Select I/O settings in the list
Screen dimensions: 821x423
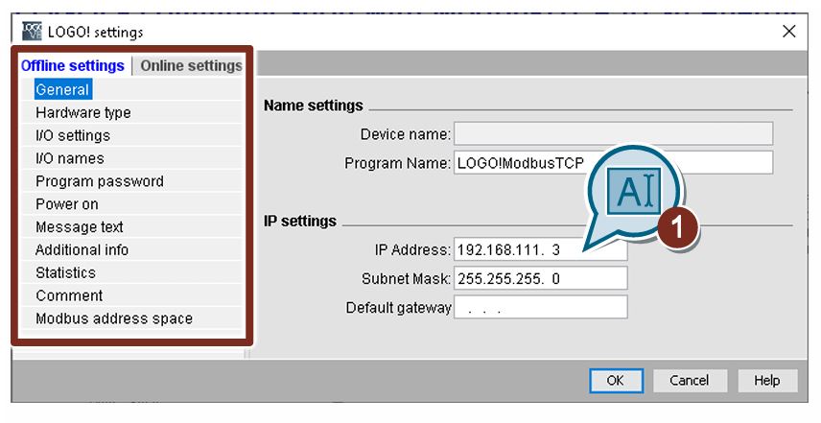(73, 135)
